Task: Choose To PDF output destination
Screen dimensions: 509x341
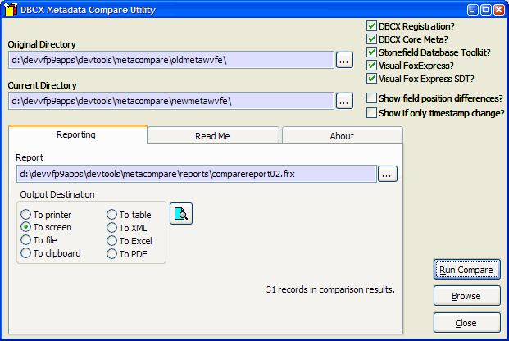Action: pos(112,254)
